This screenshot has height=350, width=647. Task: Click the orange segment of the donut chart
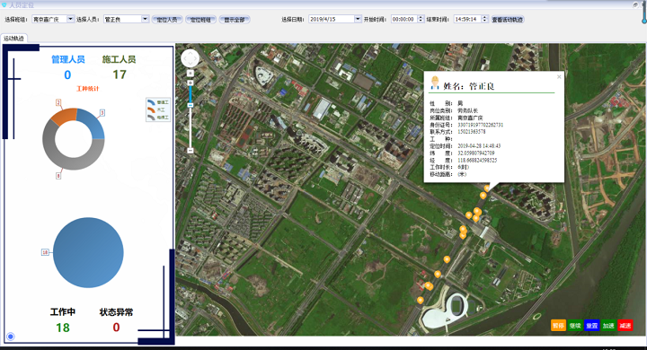(66, 116)
